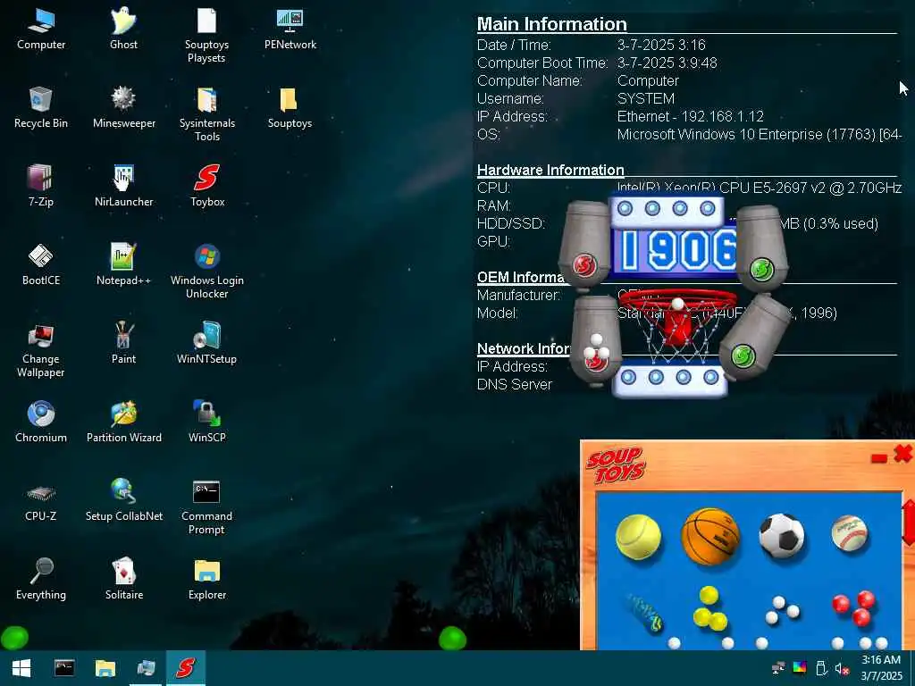This screenshot has width=915, height=686.
Task: Pick the tennis ball in the Souptoys toybox
Action: [638, 537]
